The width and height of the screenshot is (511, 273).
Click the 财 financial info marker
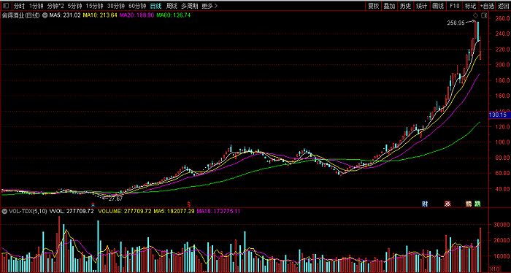425,204
